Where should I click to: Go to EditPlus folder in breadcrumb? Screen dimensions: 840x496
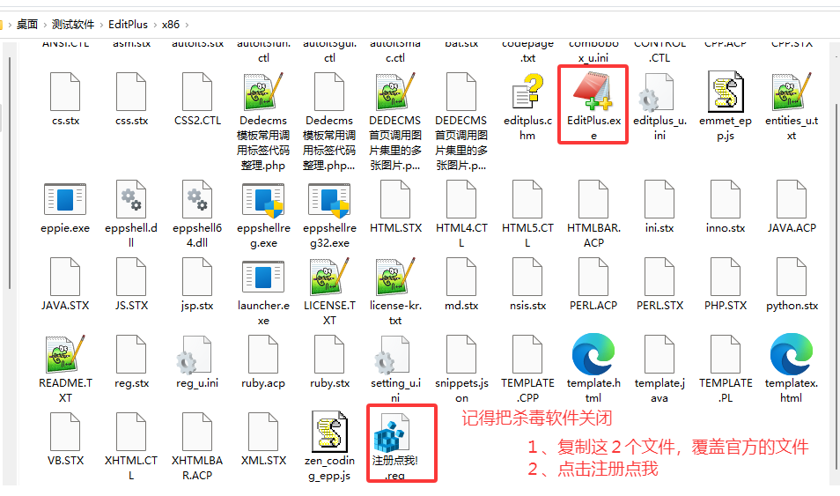(128, 25)
